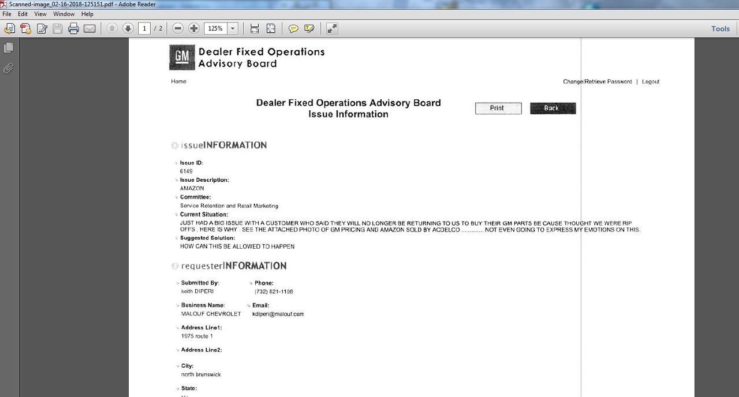Click the business name MALOUF CHEVROLET
739x397 pixels.
[x=211, y=314]
